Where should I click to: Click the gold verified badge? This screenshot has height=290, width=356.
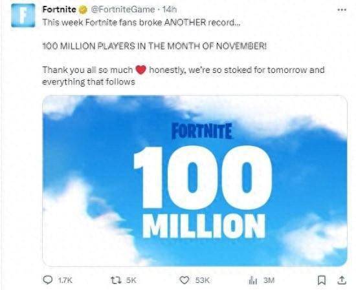(x=83, y=10)
